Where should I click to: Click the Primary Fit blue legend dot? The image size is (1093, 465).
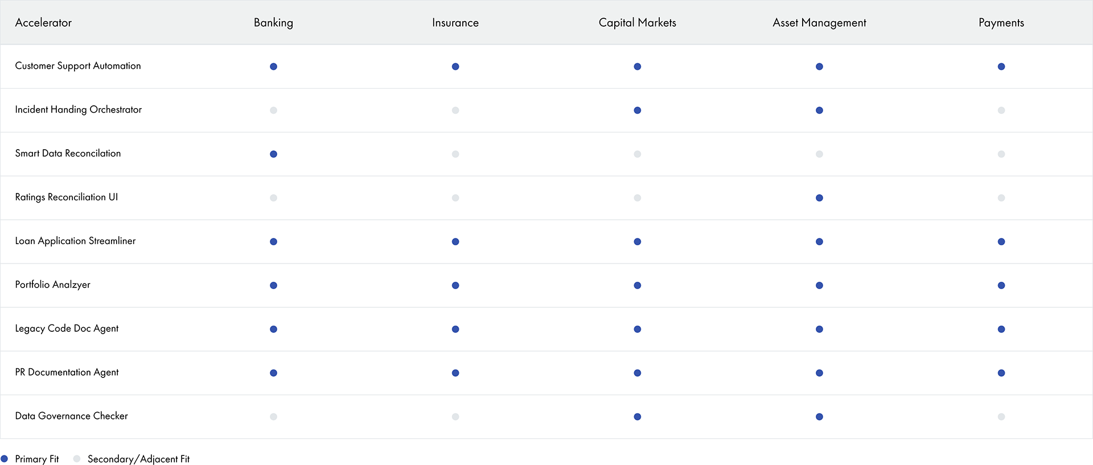[x=5, y=459]
